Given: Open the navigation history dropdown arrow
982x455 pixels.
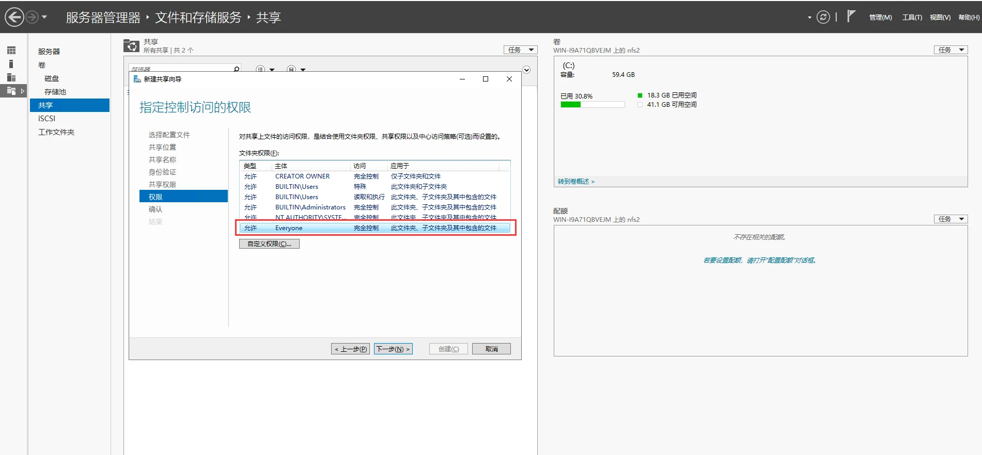Looking at the screenshot, I should coord(44,17).
